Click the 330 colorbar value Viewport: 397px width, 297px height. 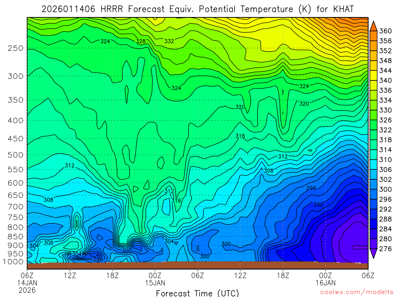(x=385, y=110)
